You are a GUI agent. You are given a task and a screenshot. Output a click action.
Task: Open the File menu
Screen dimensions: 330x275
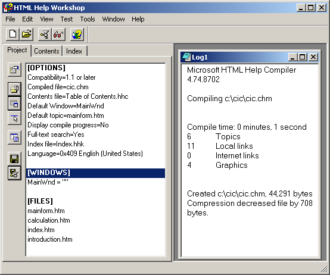coord(10,19)
